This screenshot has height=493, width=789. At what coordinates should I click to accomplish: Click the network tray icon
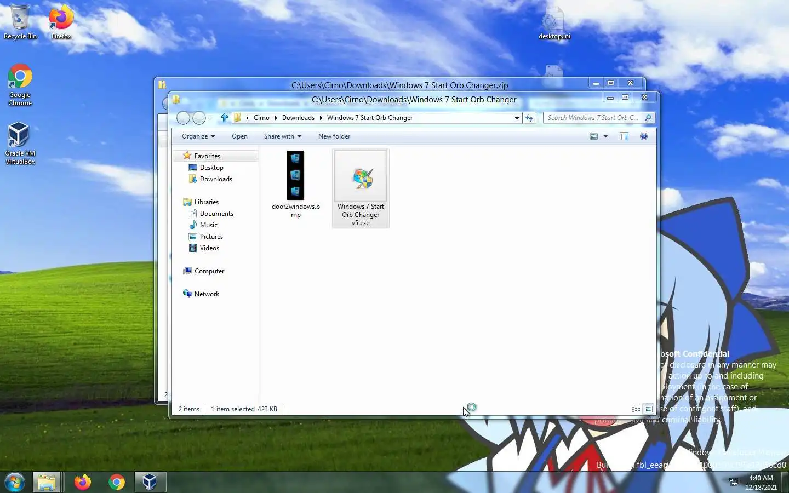tap(734, 482)
